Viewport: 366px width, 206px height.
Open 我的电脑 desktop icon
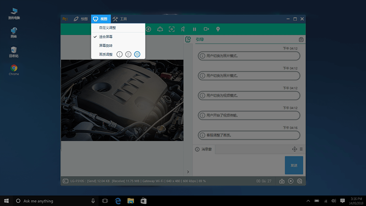[14, 14]
